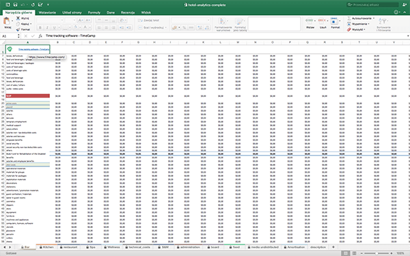Click Sortowanie i filtrowanie icon
Image resolution: width=410 pixels, height=256 pixels.
coord(383,21)
